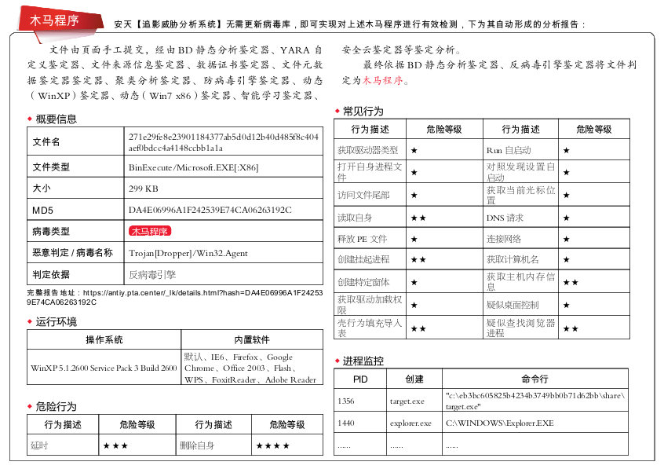Screen dimensions: 664x469
Task: Click the 命令行 column header
Action: coord(534,379)
